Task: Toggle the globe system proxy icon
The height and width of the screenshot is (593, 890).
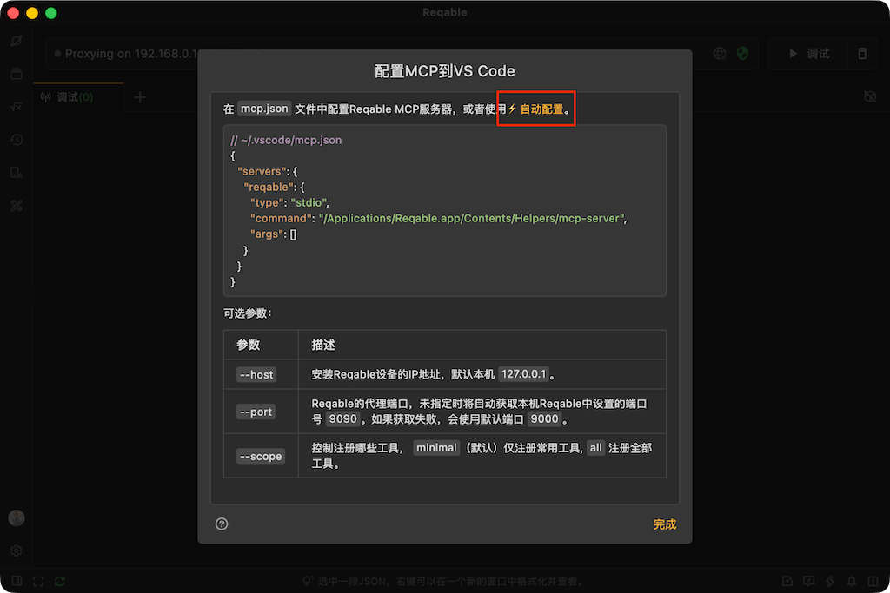Action: 720,53
